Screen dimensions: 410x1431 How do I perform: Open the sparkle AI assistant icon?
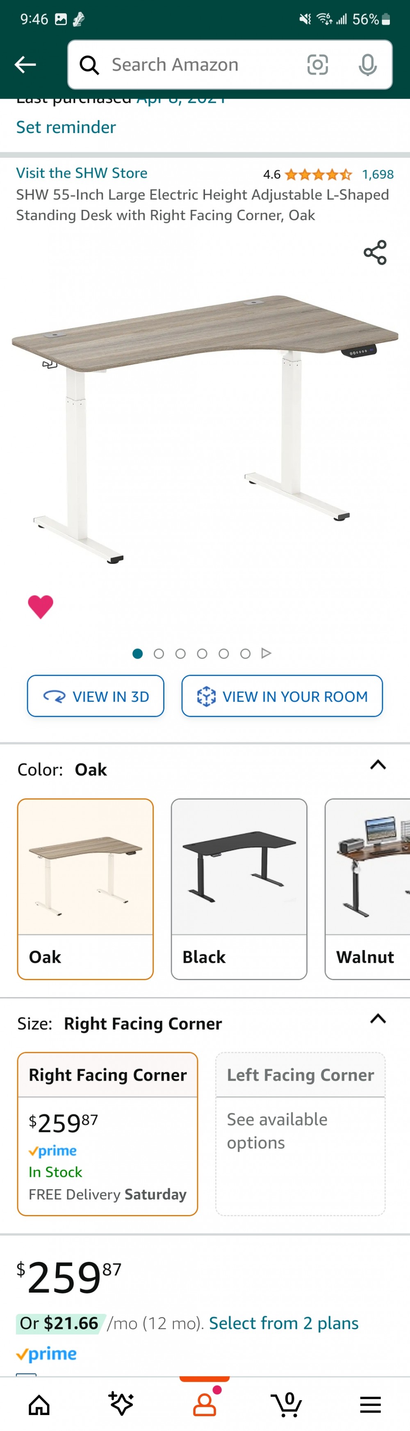click(121, 1404)
